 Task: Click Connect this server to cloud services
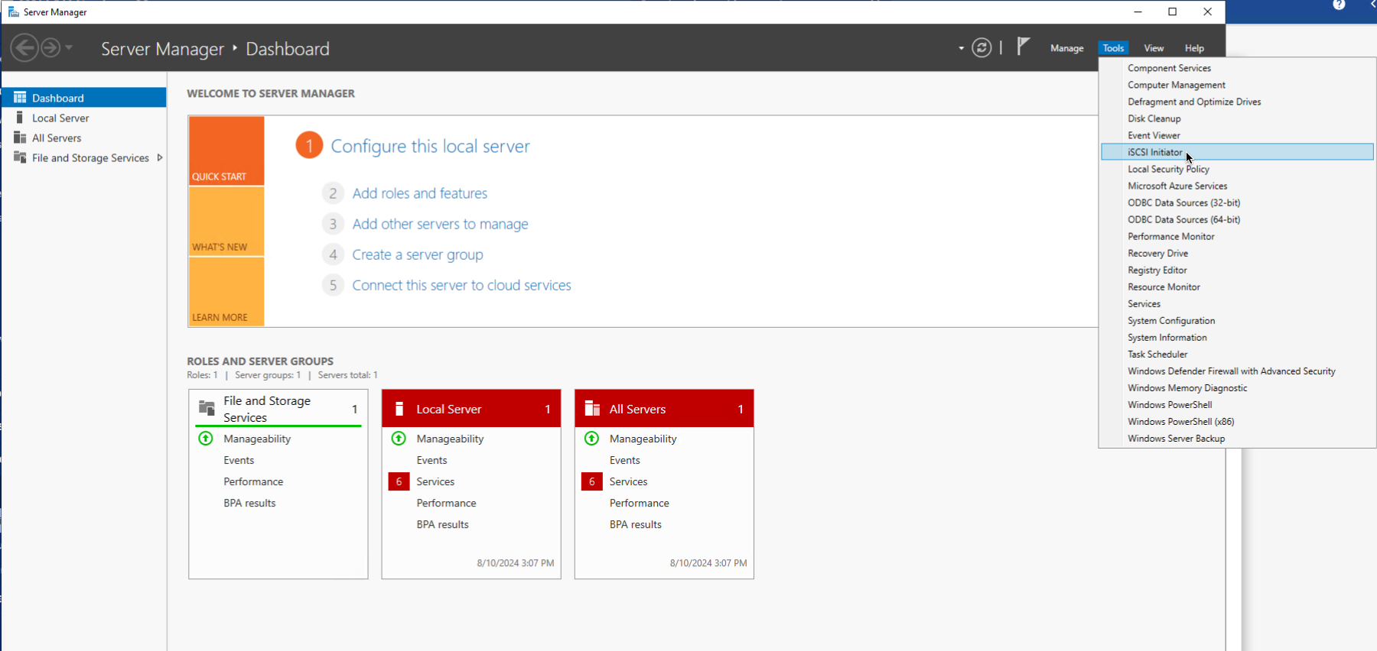point(461,285)
